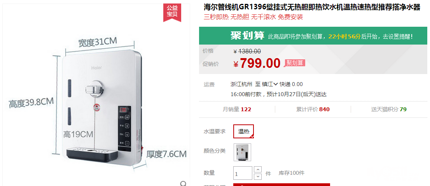430x186 pixels.
Task: Click the 聚划算 logo in green banner
Action: [x=247, y=36]
